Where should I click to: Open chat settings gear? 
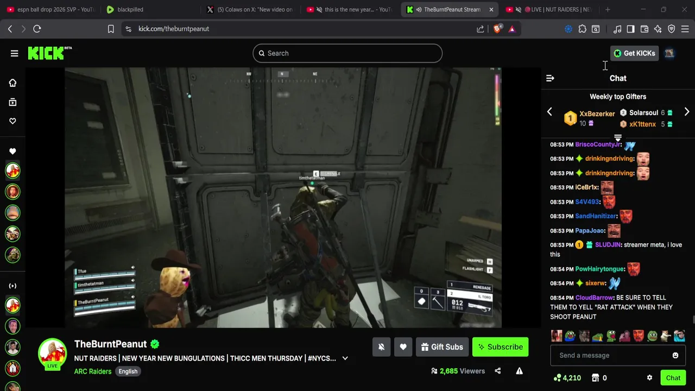pos(649,378)
